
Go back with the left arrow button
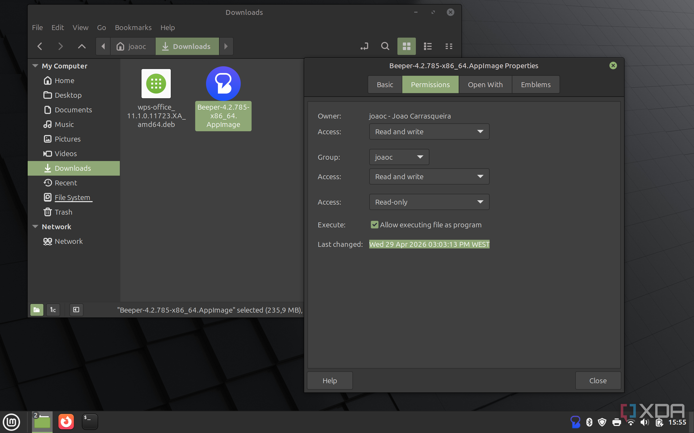coord(40,46)
